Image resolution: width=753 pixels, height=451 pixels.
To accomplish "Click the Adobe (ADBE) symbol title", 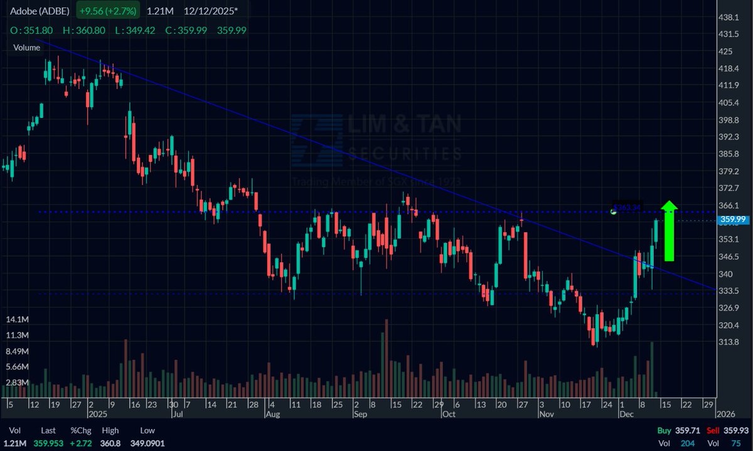I will click(39, 11).
